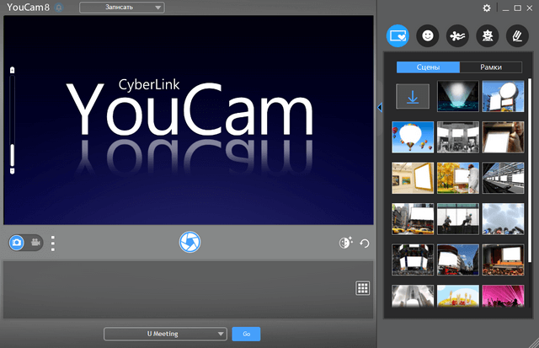
Task: Select the window cleaners scene thumbnail
Action: coord(458,219)
